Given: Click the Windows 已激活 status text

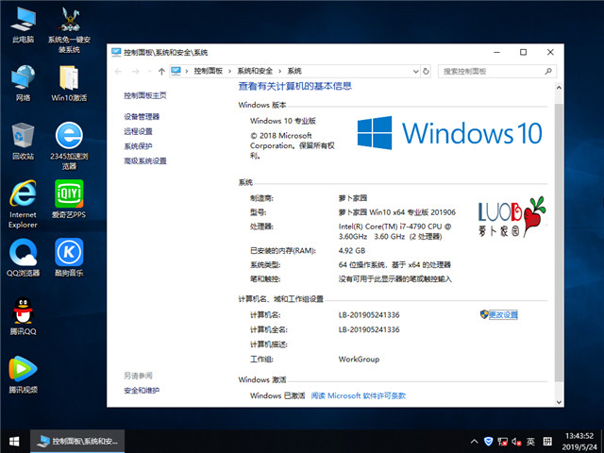Looking at the screenshot, I should click(277, 395).
